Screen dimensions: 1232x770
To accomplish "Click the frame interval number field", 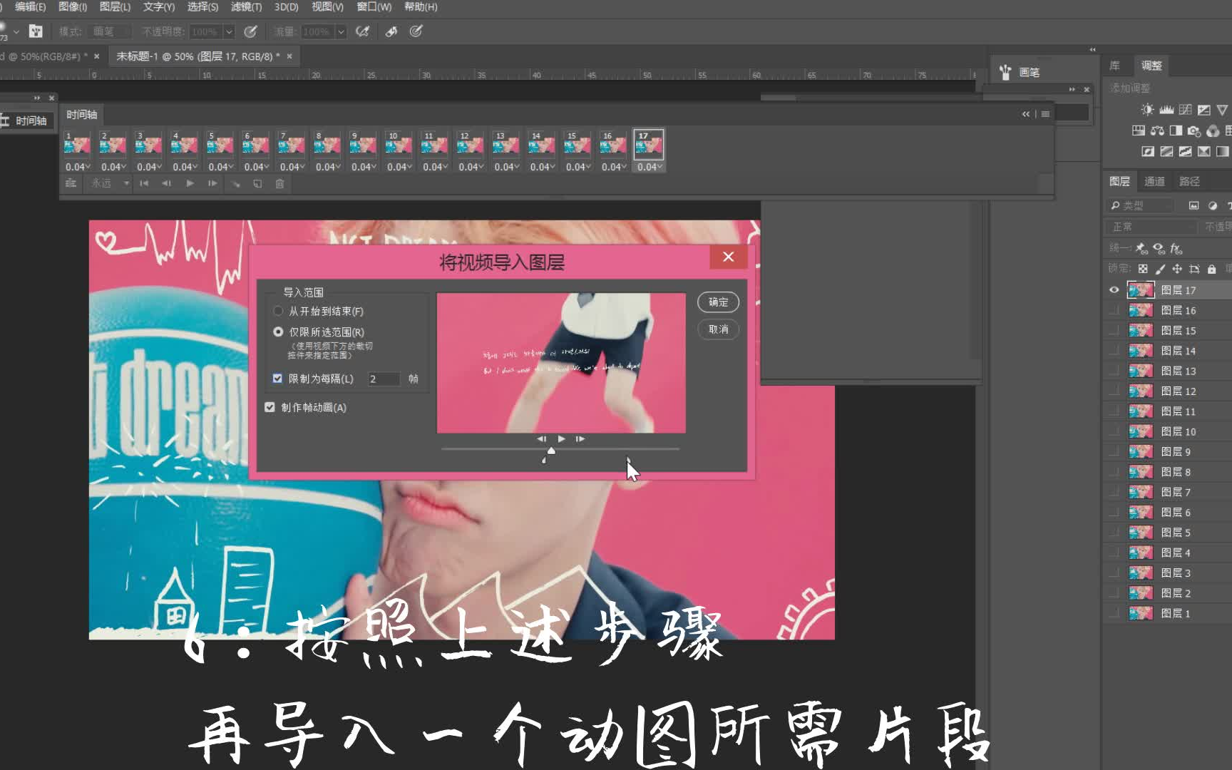I will coord(384,379).
